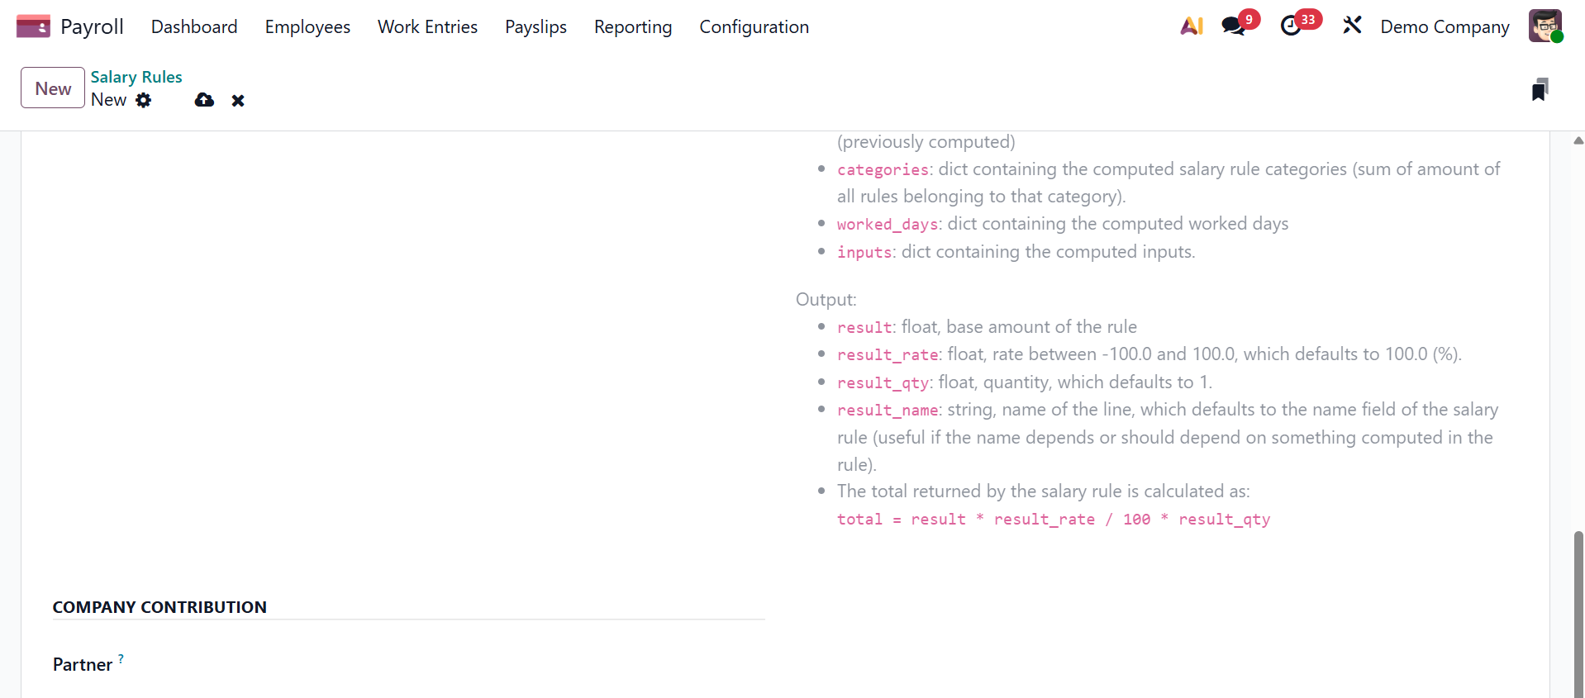Open the activities clock icon
The width and height of the screenshot is (1585, 698).
[x=1291, y=26]
